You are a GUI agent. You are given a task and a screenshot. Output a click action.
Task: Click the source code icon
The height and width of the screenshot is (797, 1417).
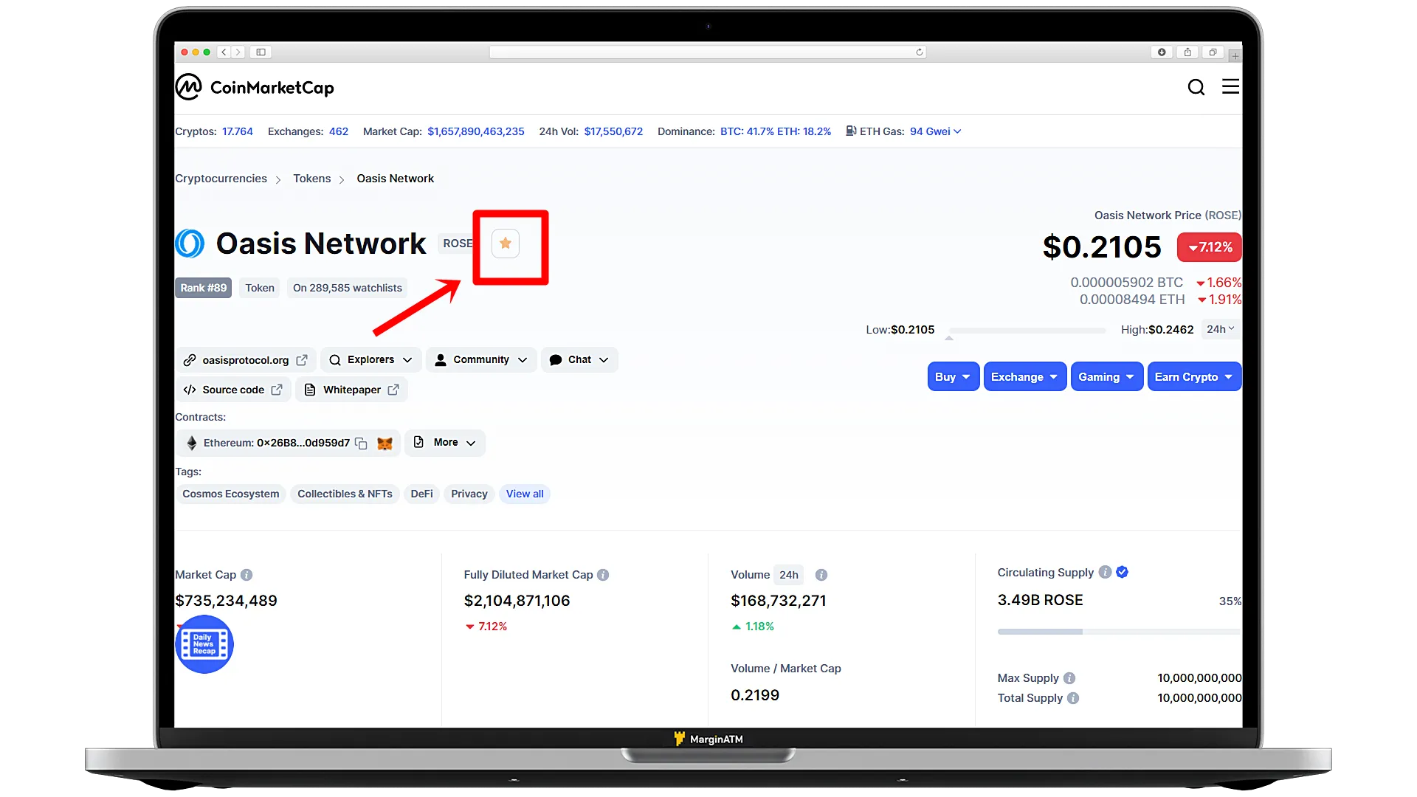point(190,389)
